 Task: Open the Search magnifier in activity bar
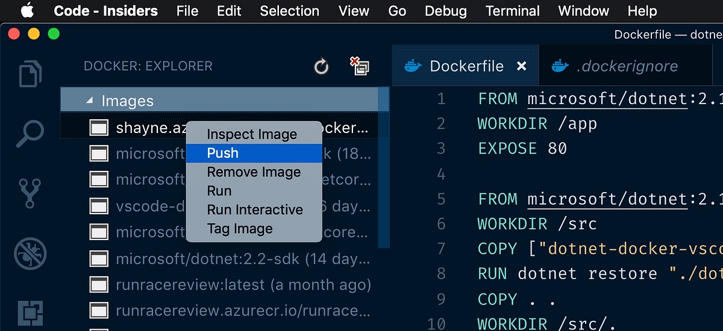(x=30, y=134)
